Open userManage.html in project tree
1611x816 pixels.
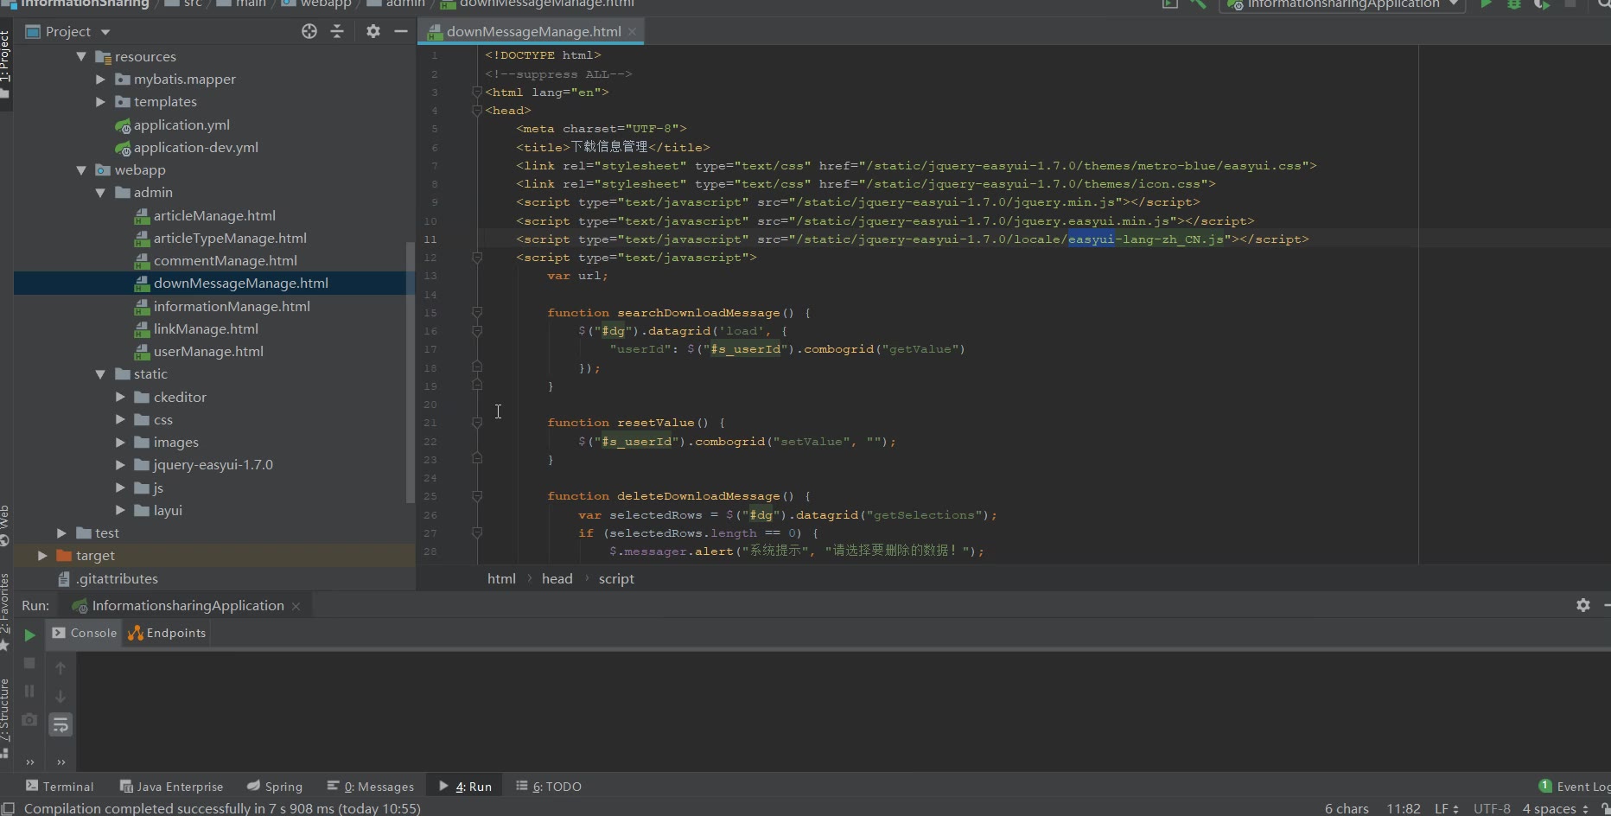coord(208,352)
